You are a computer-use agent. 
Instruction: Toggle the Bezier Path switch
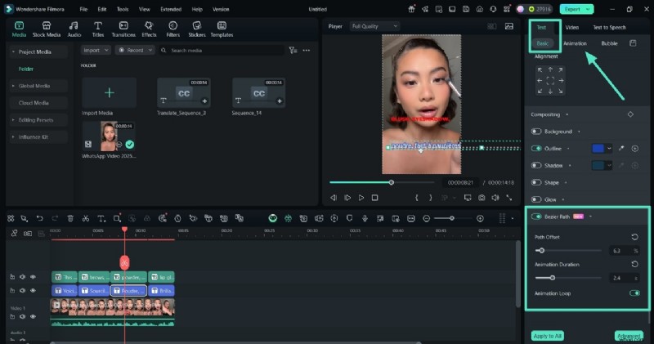[x=537, y=217]
